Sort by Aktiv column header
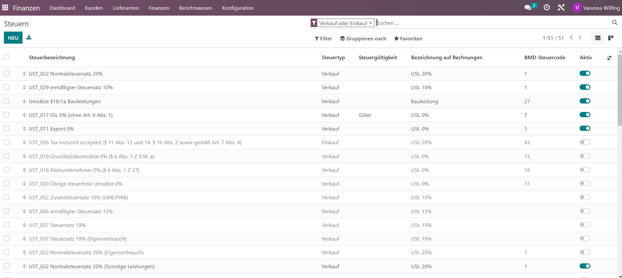The width and height of the screenshot is (622, 278). tap(586, 58)
